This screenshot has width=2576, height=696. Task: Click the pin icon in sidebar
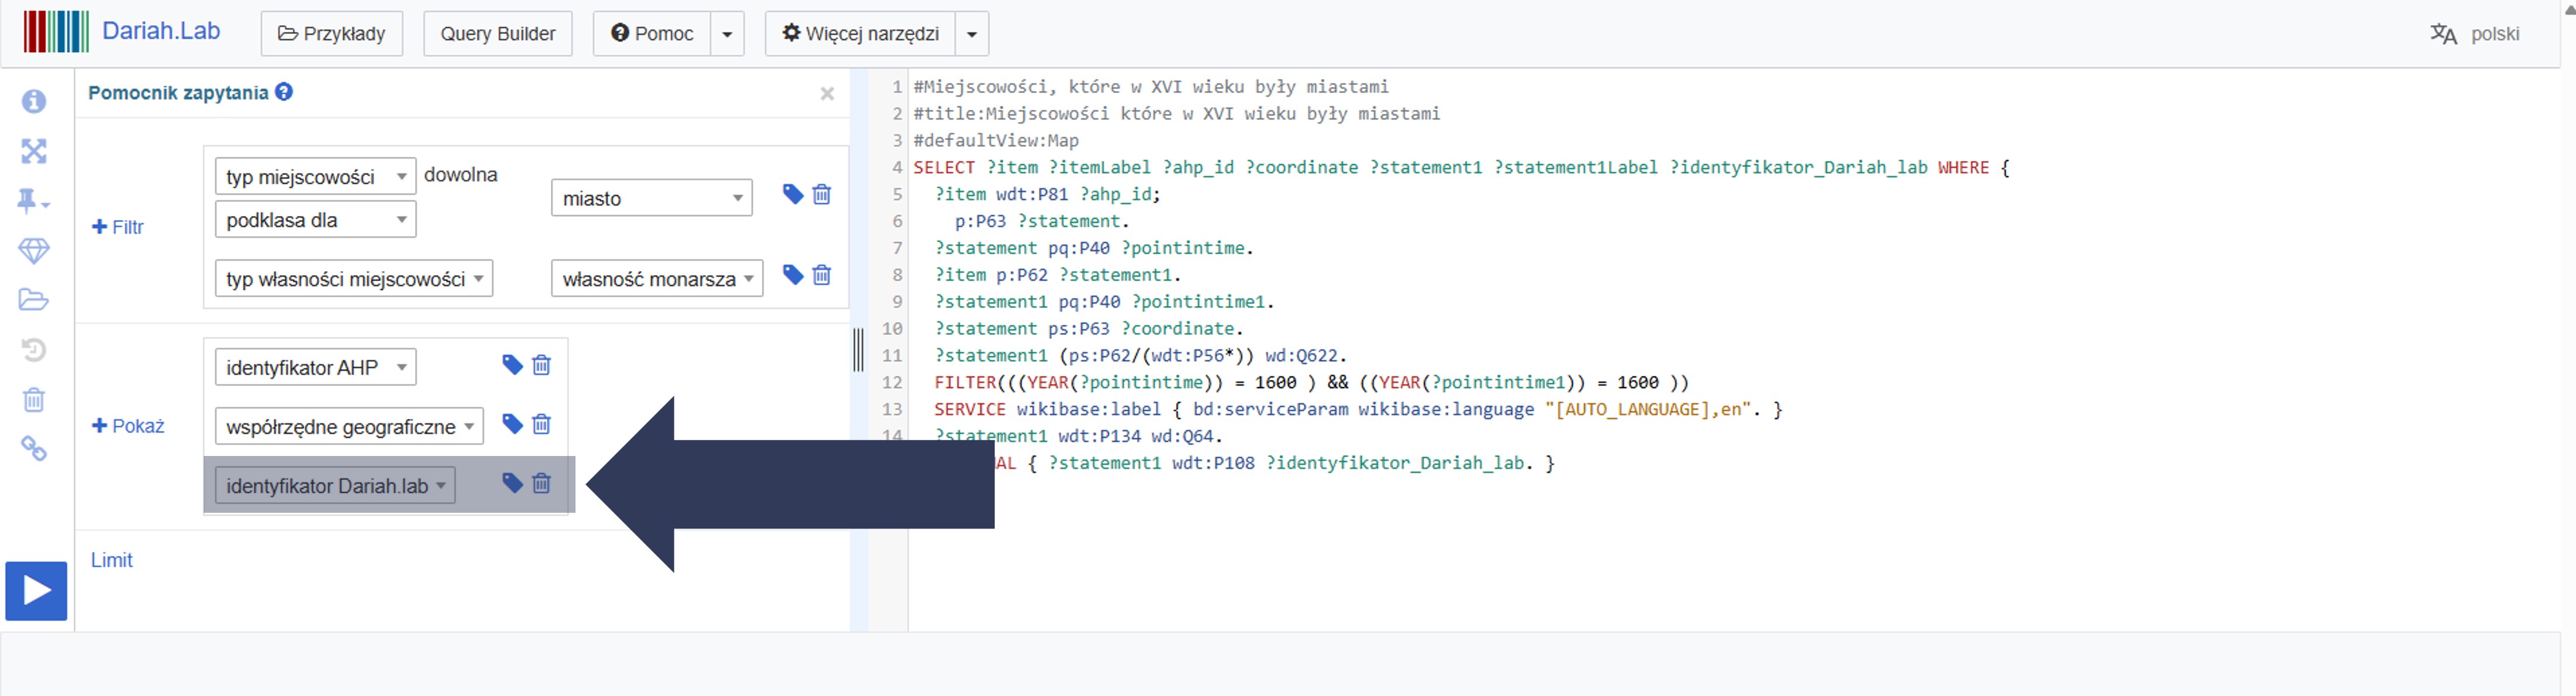click(x=30, y=201)
